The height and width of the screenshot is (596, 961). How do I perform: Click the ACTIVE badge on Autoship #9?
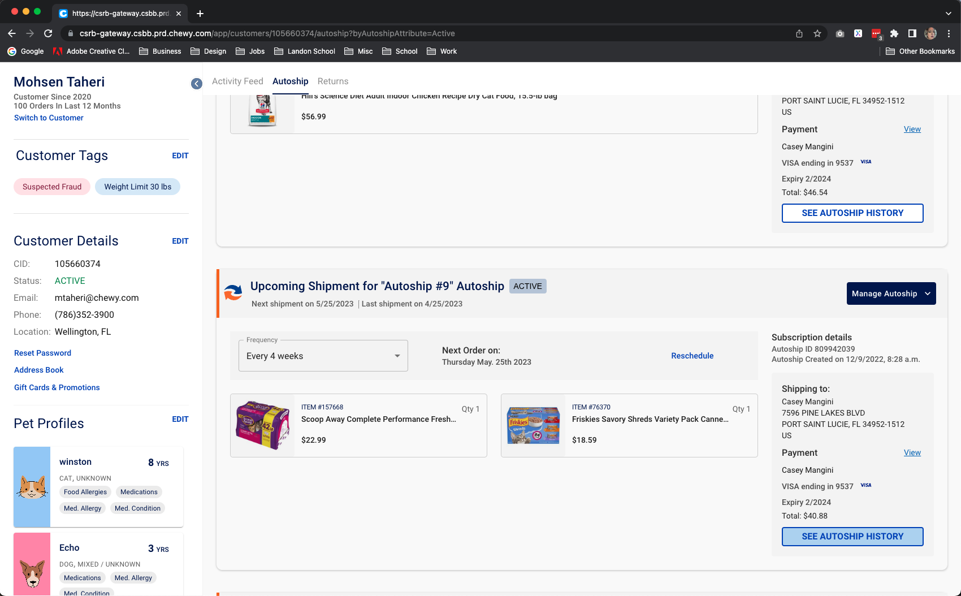528,286
